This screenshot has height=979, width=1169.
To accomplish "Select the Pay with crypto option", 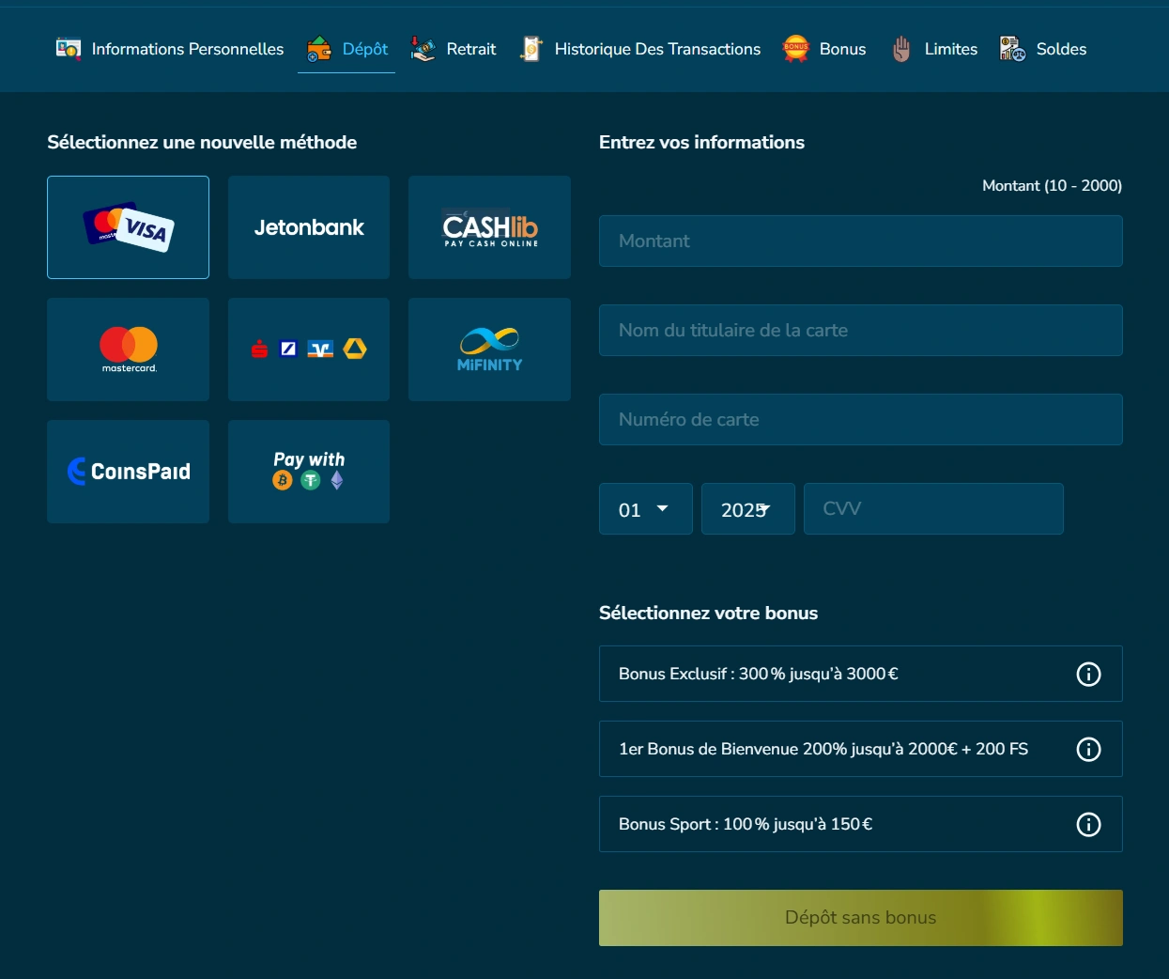I will pos(308,471).
